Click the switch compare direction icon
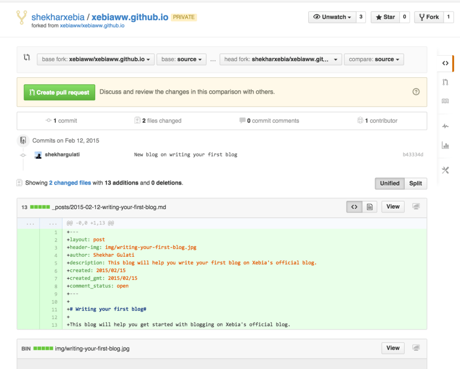This screenshot has width=460, height=369. pyautogui.click(x=27, y=57)
